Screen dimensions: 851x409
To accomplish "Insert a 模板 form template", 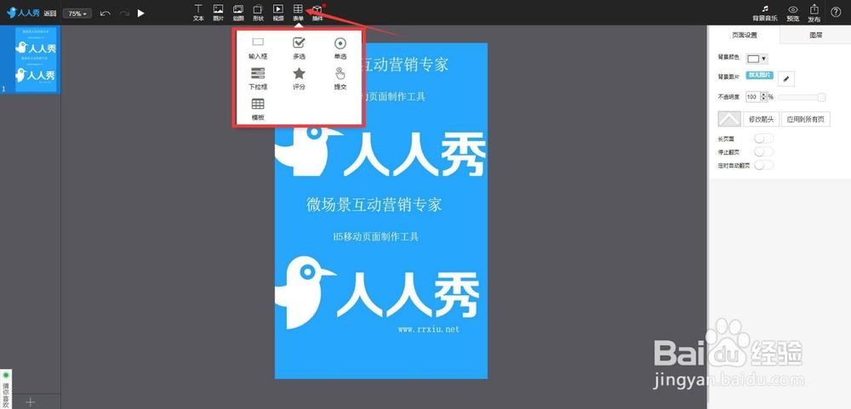I will point(258,109).
